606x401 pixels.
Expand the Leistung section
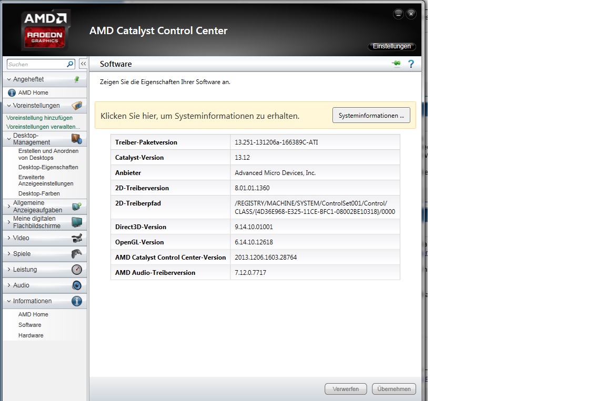pyautogui.click(x=9, y=270)
